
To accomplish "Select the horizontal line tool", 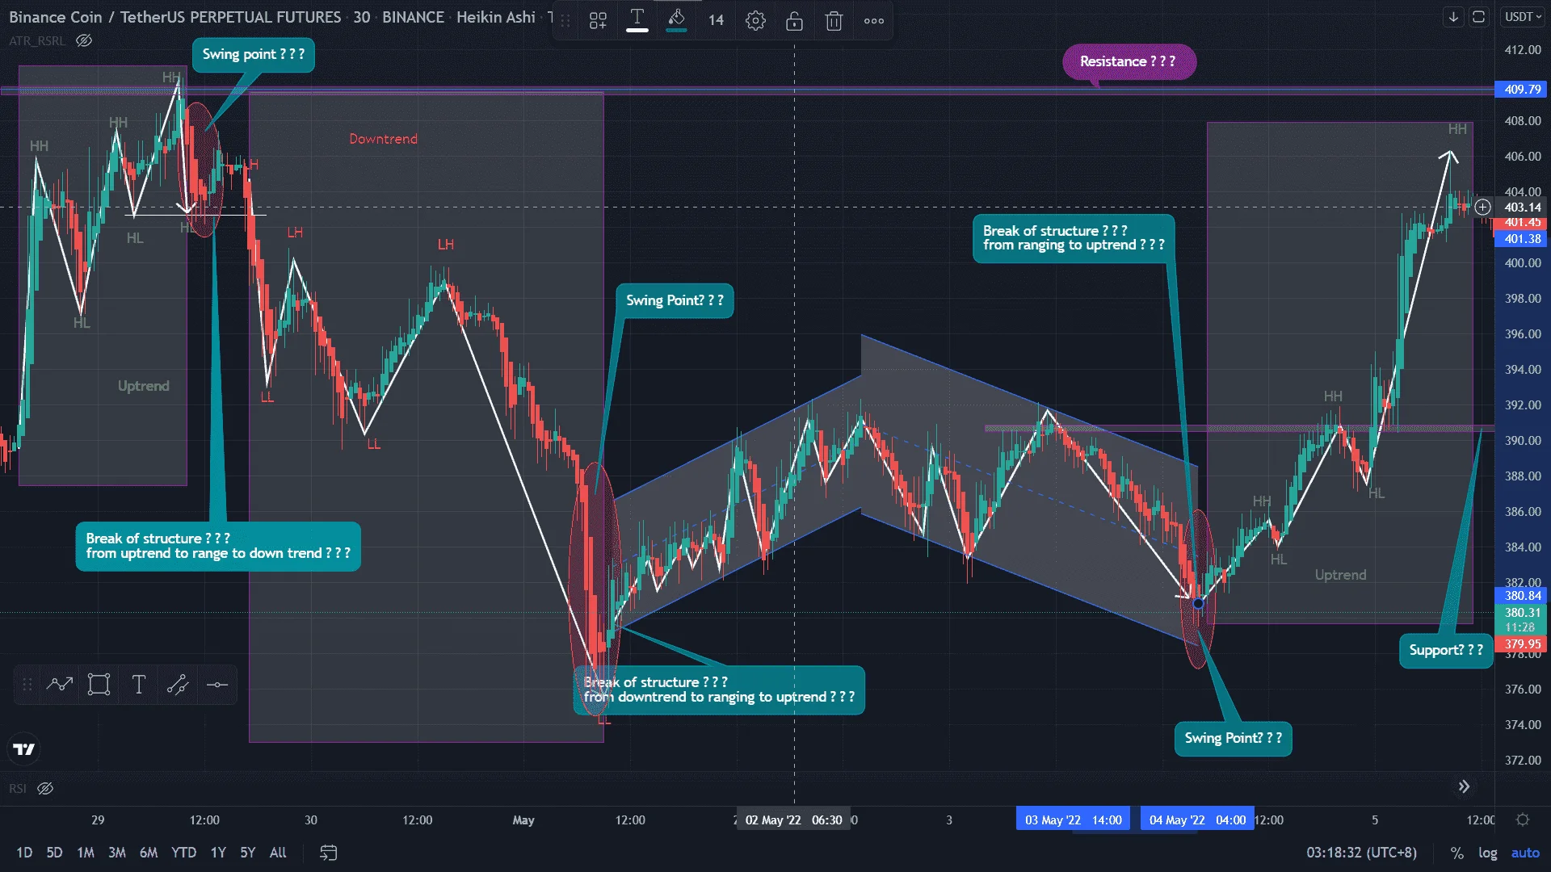I will click(x=217, y=685).
